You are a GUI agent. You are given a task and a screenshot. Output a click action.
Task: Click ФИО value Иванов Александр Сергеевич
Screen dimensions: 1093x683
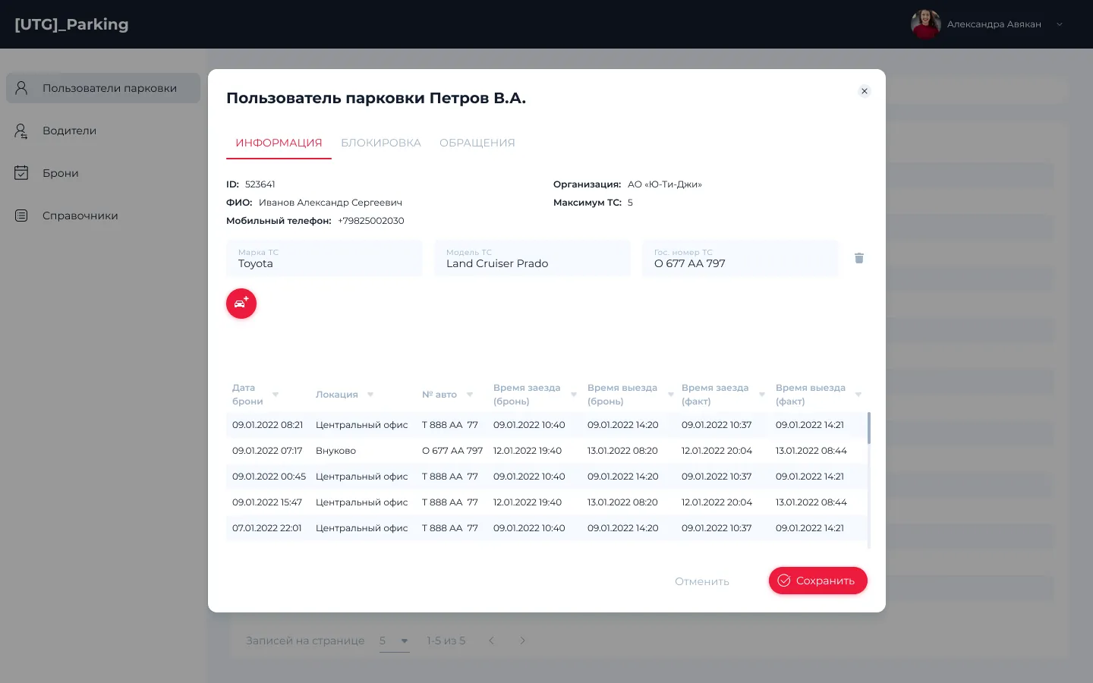point(330,203)
